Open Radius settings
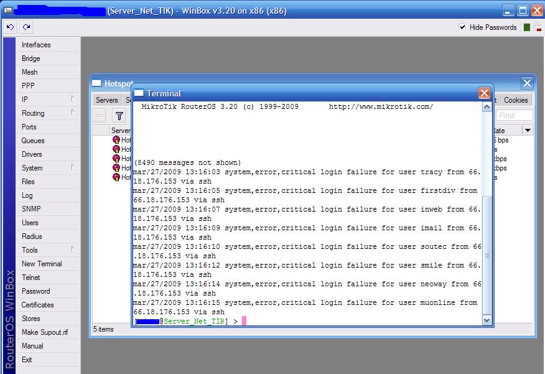Image resolution: width=545 pixels, height=374 pixels. coord(32,236)
